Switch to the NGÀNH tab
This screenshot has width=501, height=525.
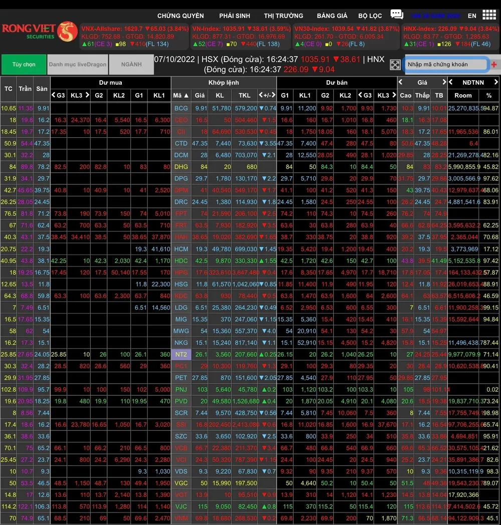pos(131,65)
